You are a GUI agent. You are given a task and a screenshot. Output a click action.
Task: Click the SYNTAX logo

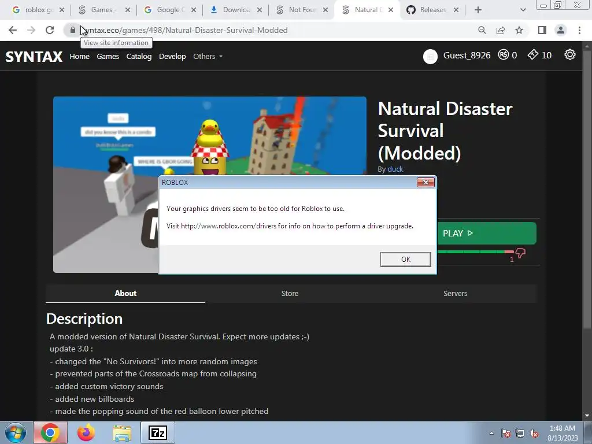point(34,56)
